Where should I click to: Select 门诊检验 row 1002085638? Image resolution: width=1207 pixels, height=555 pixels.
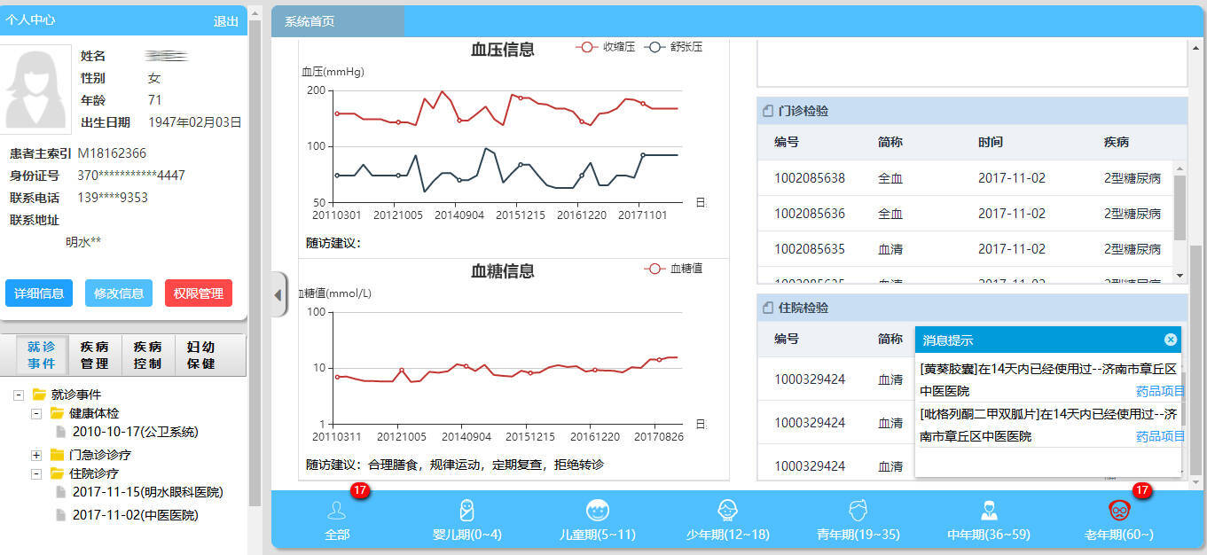965,178
